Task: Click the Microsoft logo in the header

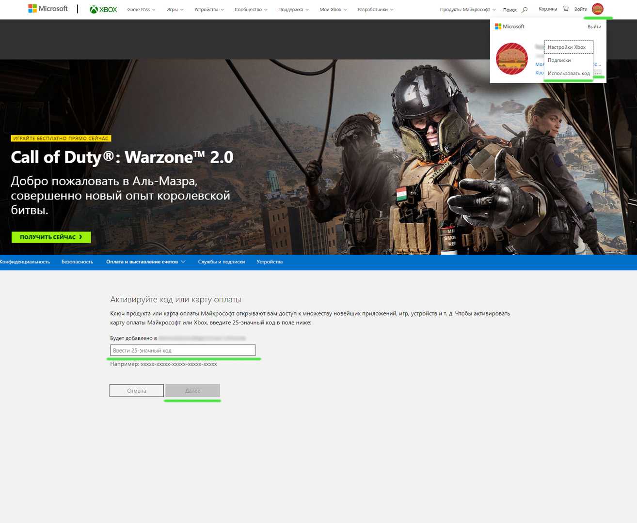Action: [x=48, y=9]
